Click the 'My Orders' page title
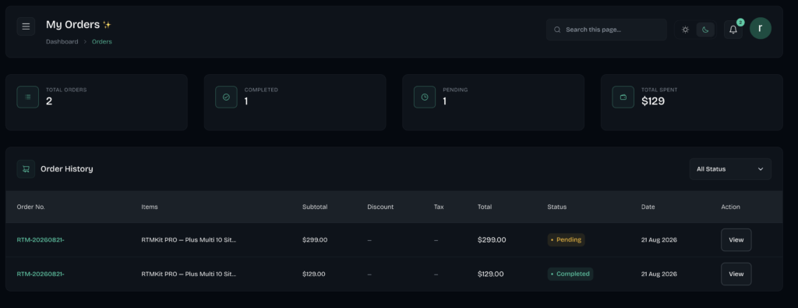 72,24
